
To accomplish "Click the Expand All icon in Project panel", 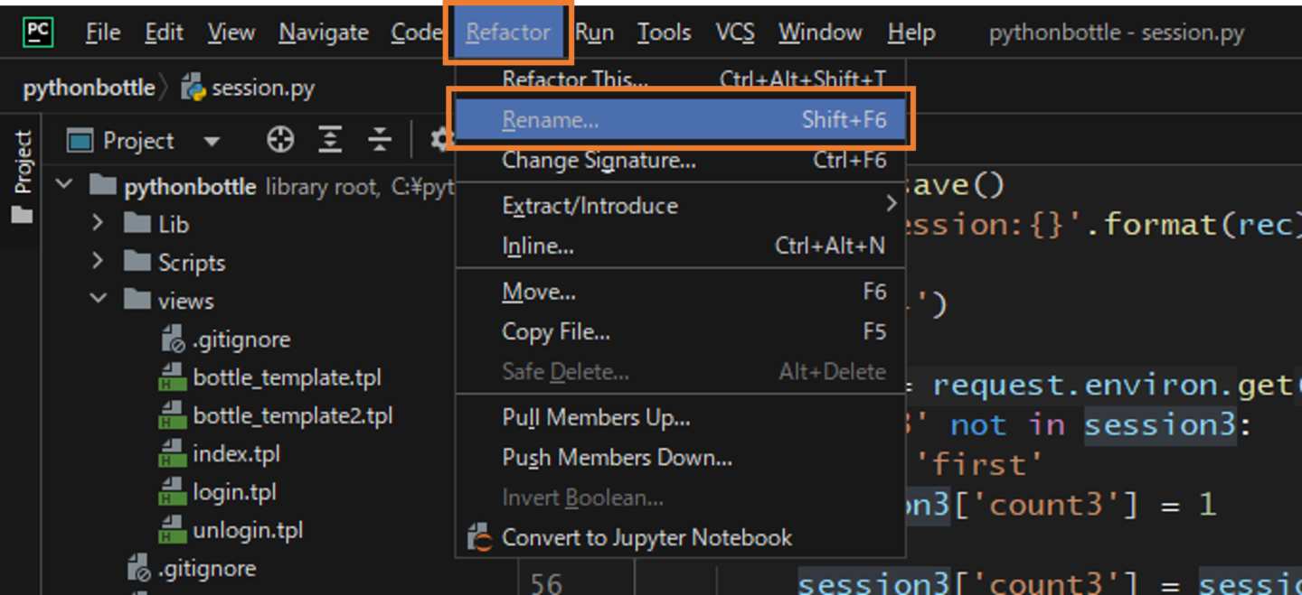I will click(x=330, y=140).
